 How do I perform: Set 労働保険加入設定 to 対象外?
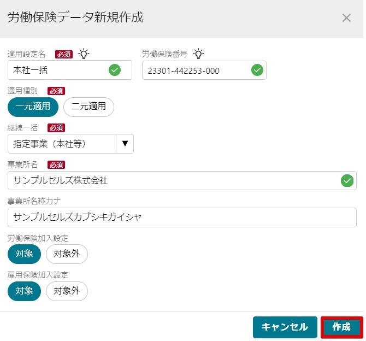pyautogui.click(x=67, y=254)
